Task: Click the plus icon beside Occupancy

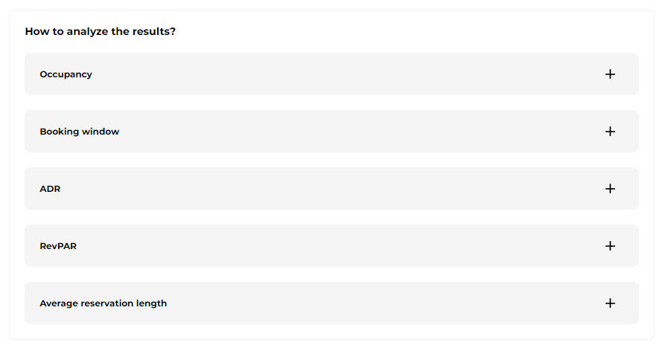Action: [610, 74]
